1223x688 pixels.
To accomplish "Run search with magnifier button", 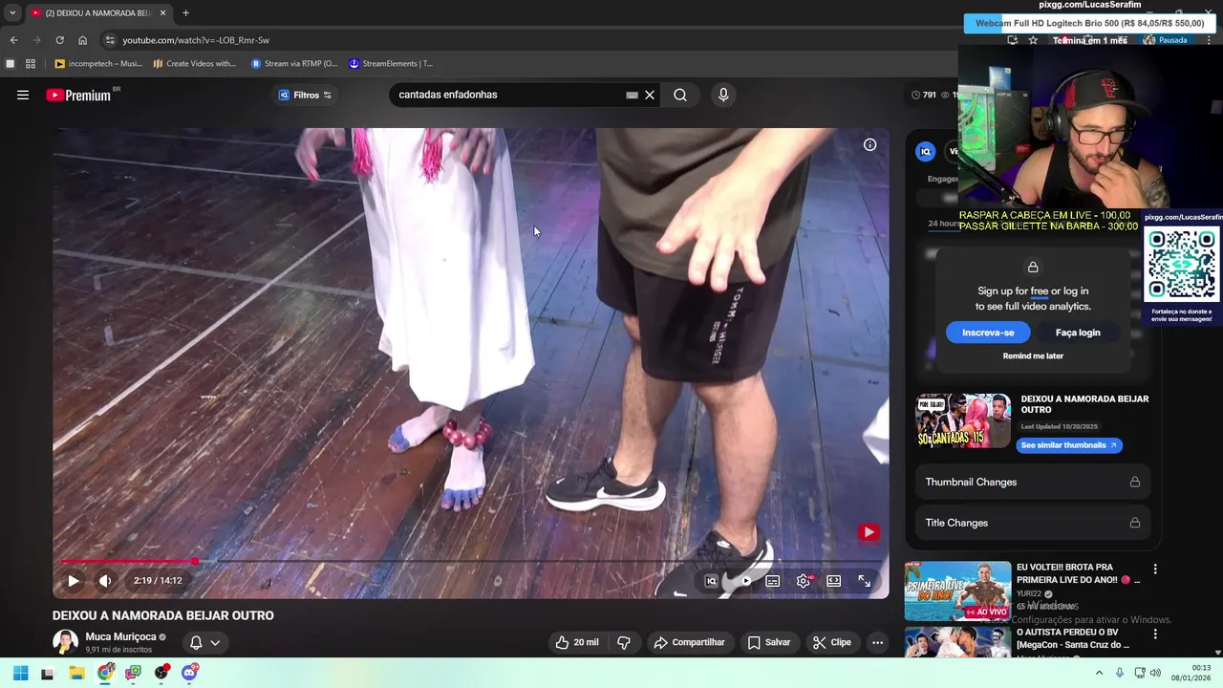I will 680,95.
